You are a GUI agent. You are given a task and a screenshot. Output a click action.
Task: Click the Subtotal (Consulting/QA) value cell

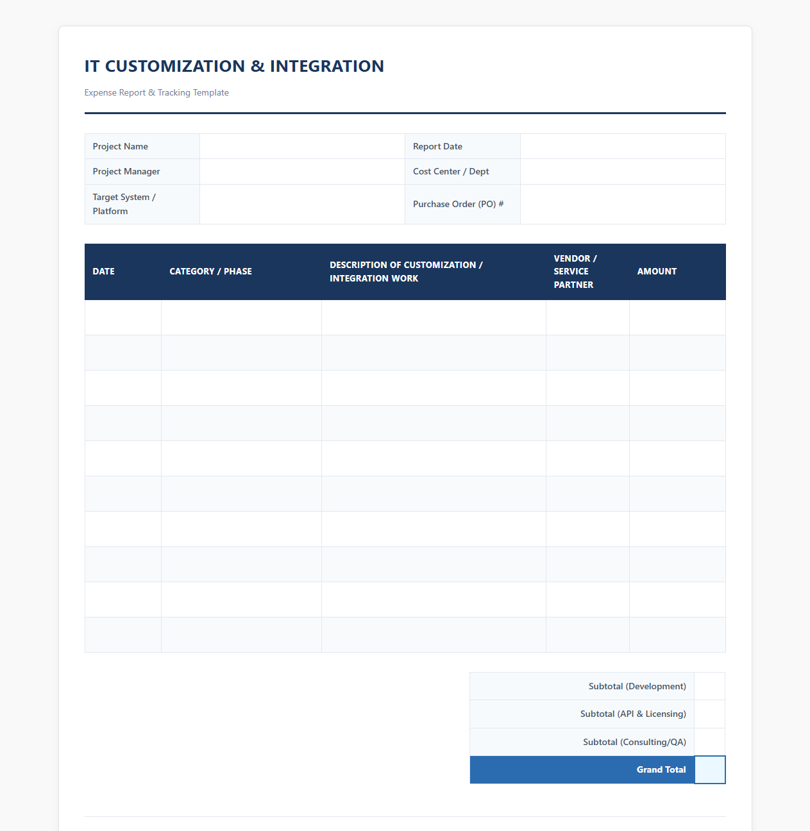tap(710, 742)
